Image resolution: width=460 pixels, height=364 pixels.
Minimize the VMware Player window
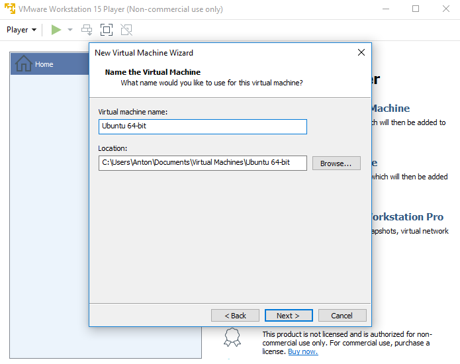point(385,9)
